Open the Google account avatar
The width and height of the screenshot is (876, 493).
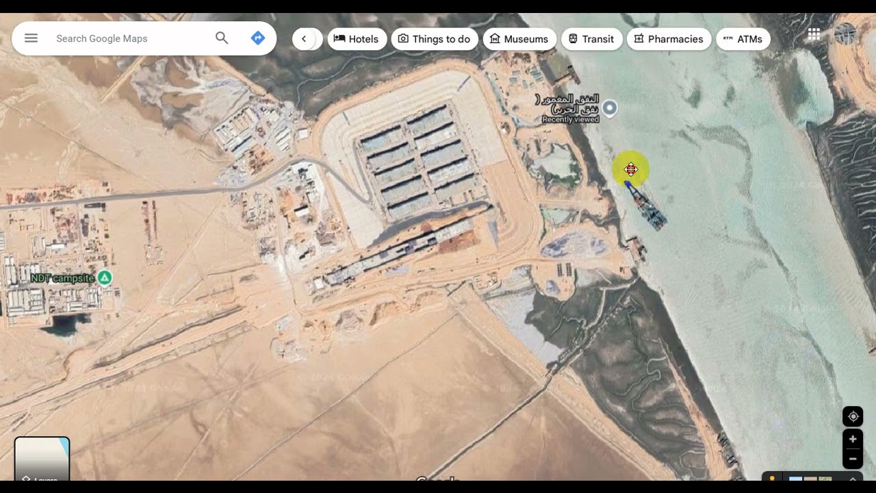pos(846,34)
